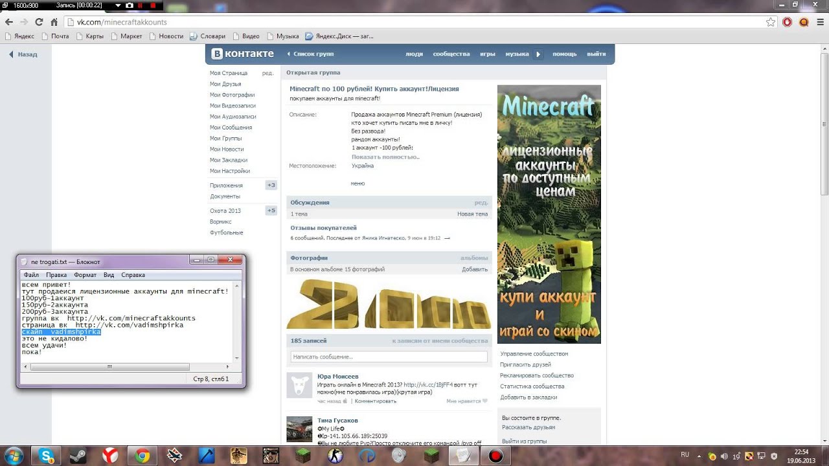The width and height of the screenshot is (829, 466).
Task: Click the browser reload icon
Action: pyautogui.click(x=39, y=22)
